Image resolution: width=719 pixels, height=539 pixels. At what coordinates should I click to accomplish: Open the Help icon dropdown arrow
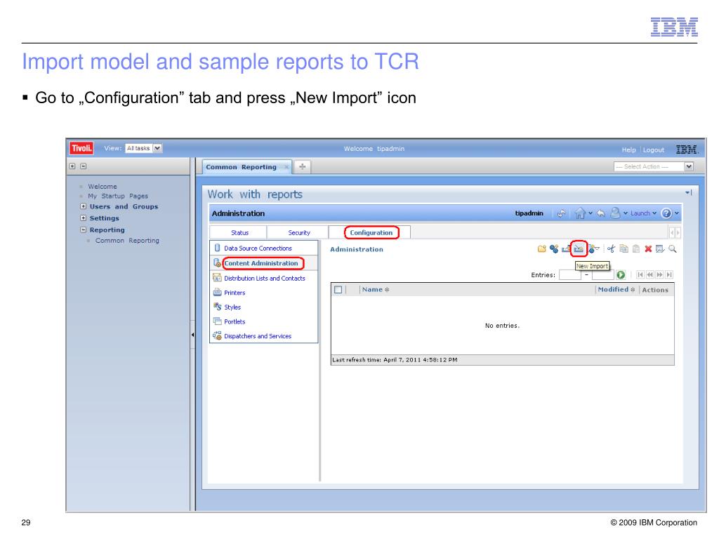(x=676, y=213)
